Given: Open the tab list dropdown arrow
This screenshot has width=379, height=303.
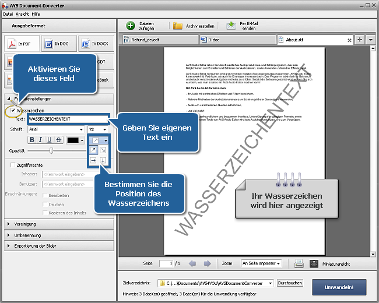Looking at the screenshot, I should click(370, 40).
